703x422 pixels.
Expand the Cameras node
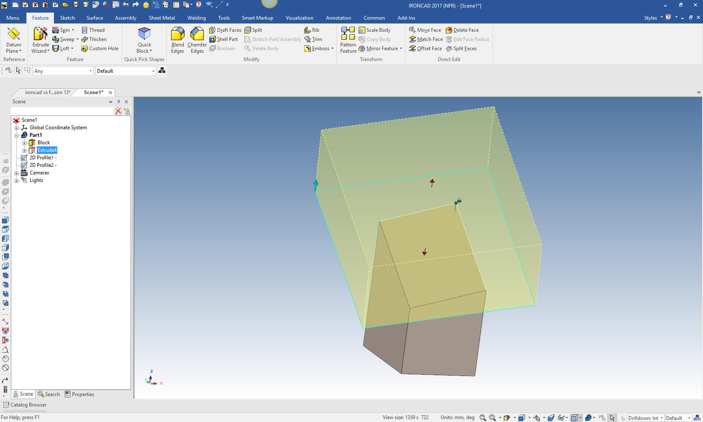click(x=16, y=173)
